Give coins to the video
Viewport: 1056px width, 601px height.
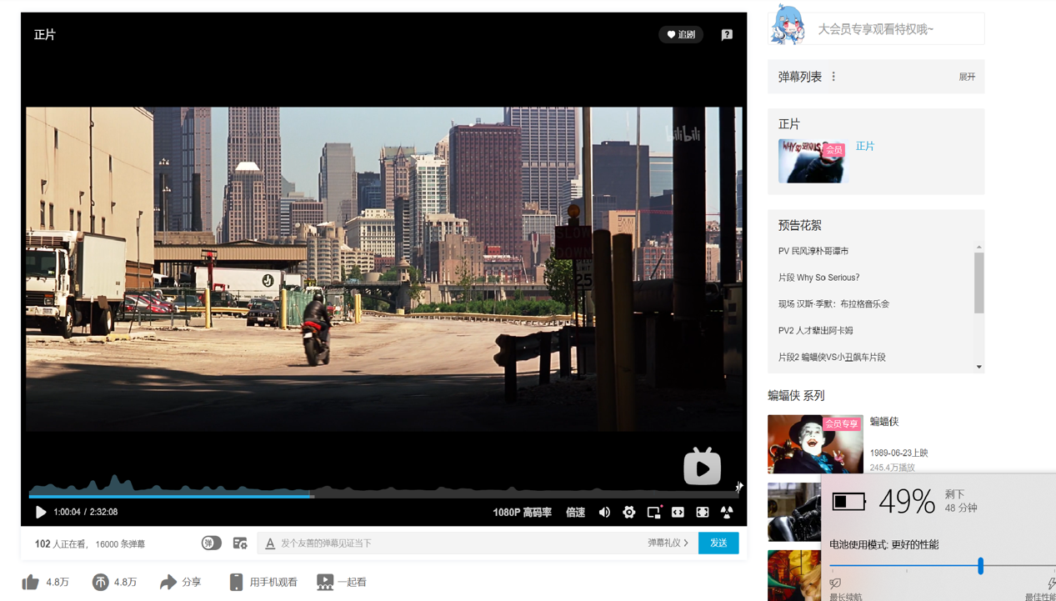pos(100,582)
